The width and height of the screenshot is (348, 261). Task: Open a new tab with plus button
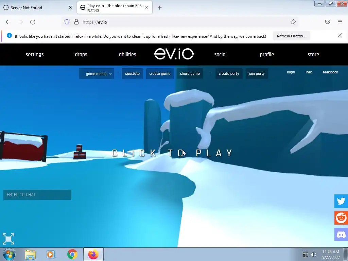point(160,8)
